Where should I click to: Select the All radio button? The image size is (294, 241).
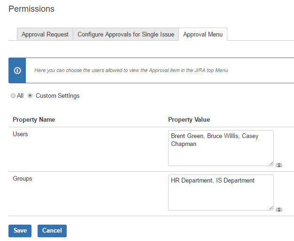pos(13,95)
